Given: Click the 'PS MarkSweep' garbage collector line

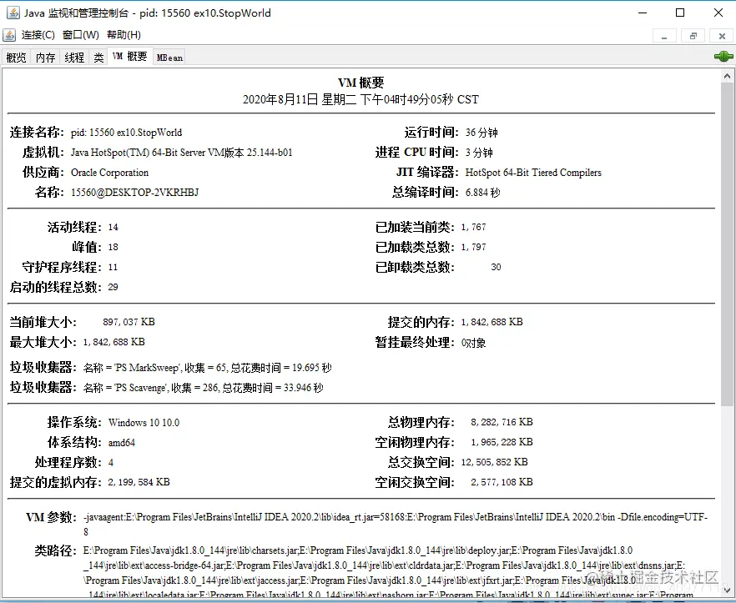Looking at the screenshot, I should coord(208,368).
